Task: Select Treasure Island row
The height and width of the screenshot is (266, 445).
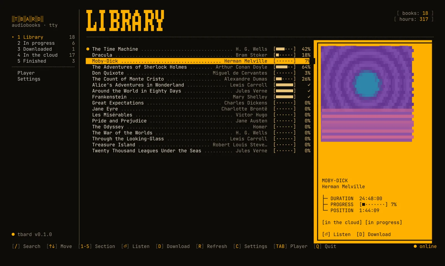Action: coord(198,145)
